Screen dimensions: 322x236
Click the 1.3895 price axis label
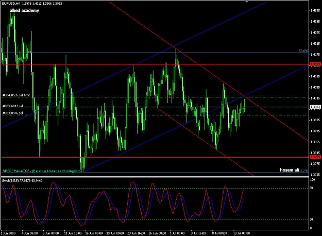coord(315,131)
